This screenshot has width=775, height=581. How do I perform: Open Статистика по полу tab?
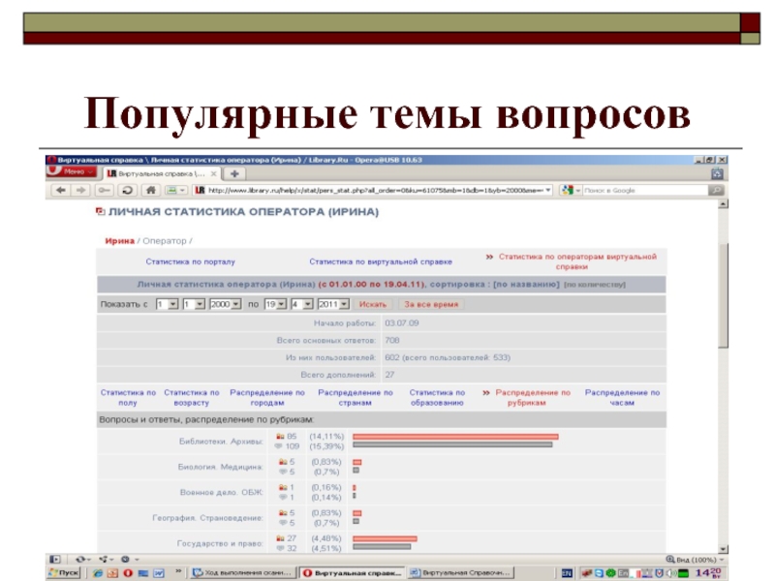[x=128, y=398]
